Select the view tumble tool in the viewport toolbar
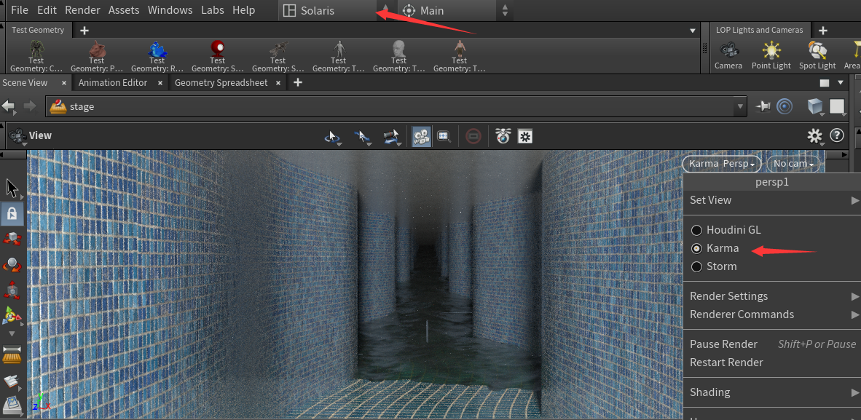Screen dimensions: 861x420 (331, 137)
